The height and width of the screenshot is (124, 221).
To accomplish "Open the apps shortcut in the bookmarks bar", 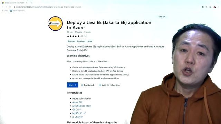I will click(x=5, y=11).
